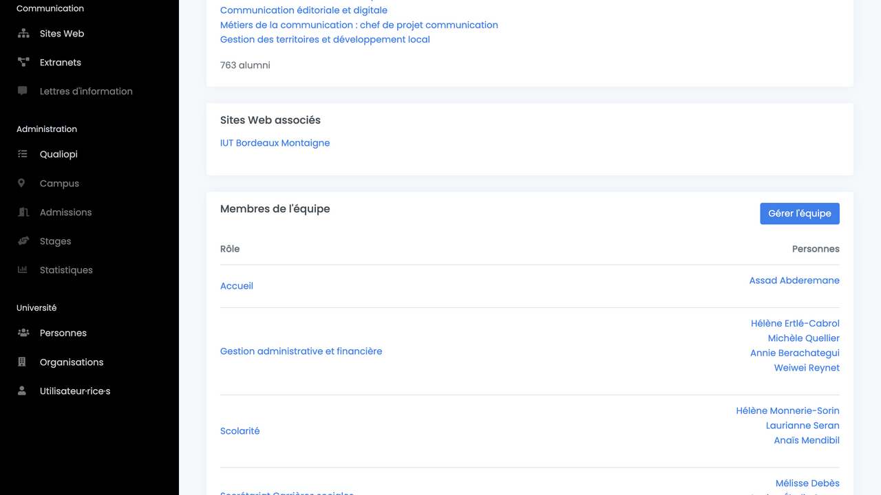
Task: Open Gestion administrative et financière role
Action: [x=301, y=351]
